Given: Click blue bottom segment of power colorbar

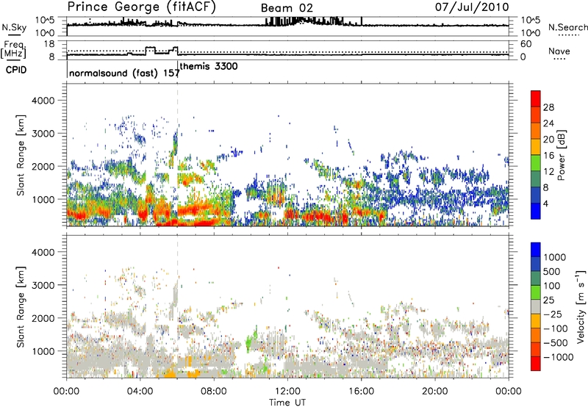Looking at the screenshot, I should point(536,211).
